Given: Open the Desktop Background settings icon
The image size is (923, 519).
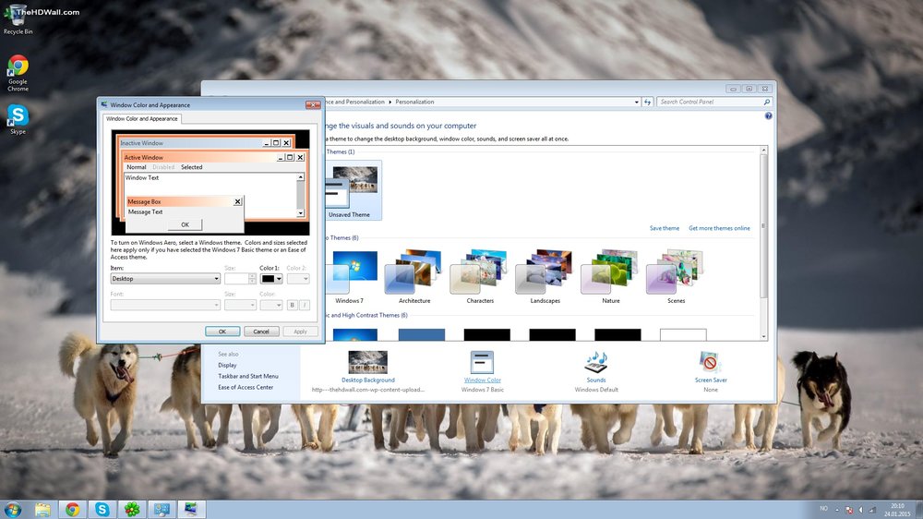Looking at the screenshot, I should (x=367, y=362).
